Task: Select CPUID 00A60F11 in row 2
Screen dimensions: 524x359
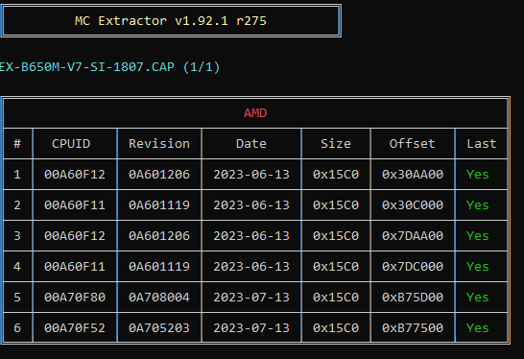Action: 75,205
